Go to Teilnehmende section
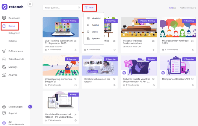 16,59
